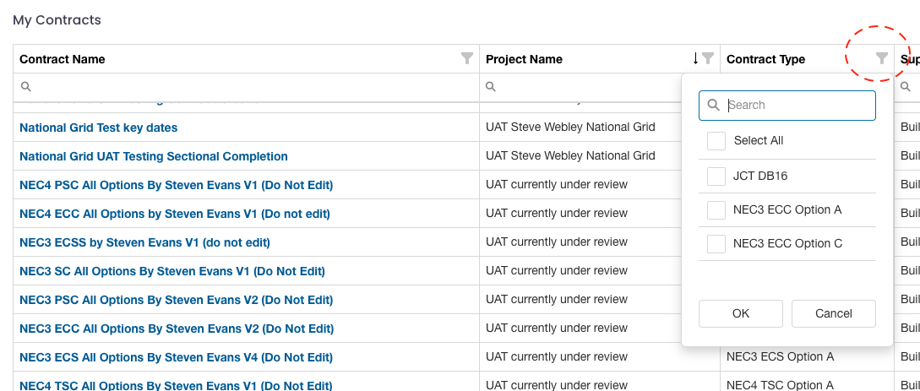Click the My Contracts heading
Viewport: 920px width, 391px height.
pos(57,20)
